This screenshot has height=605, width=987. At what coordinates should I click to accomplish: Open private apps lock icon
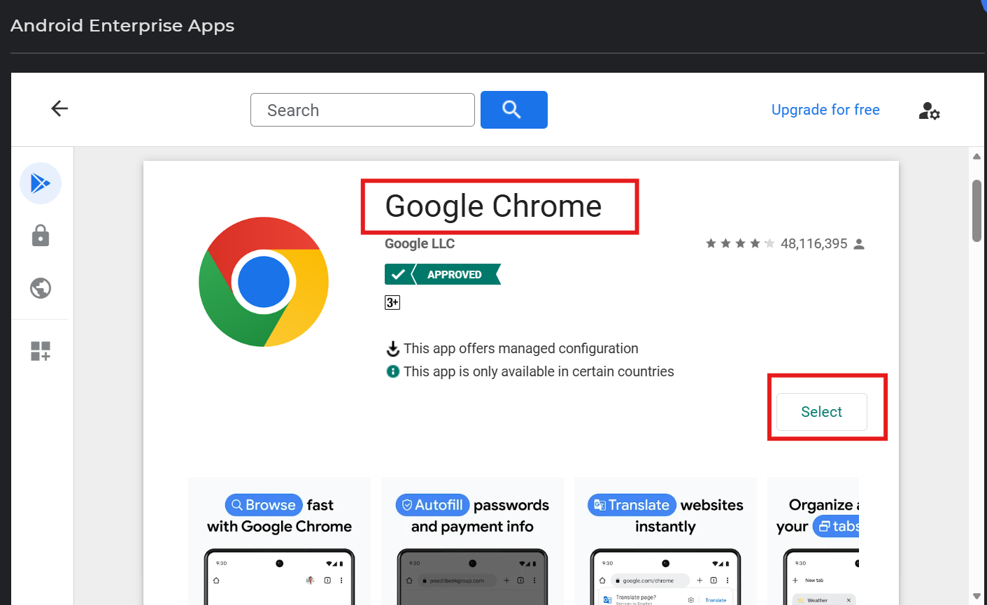(x=41, y=236)
